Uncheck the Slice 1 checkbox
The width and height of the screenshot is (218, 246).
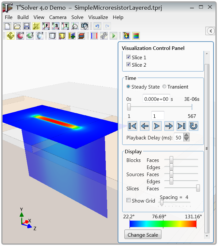pyautogui.click(x=128, y=57)
